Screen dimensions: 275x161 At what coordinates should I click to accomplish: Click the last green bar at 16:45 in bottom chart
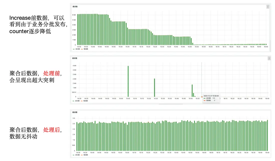(x=267, y=135)
